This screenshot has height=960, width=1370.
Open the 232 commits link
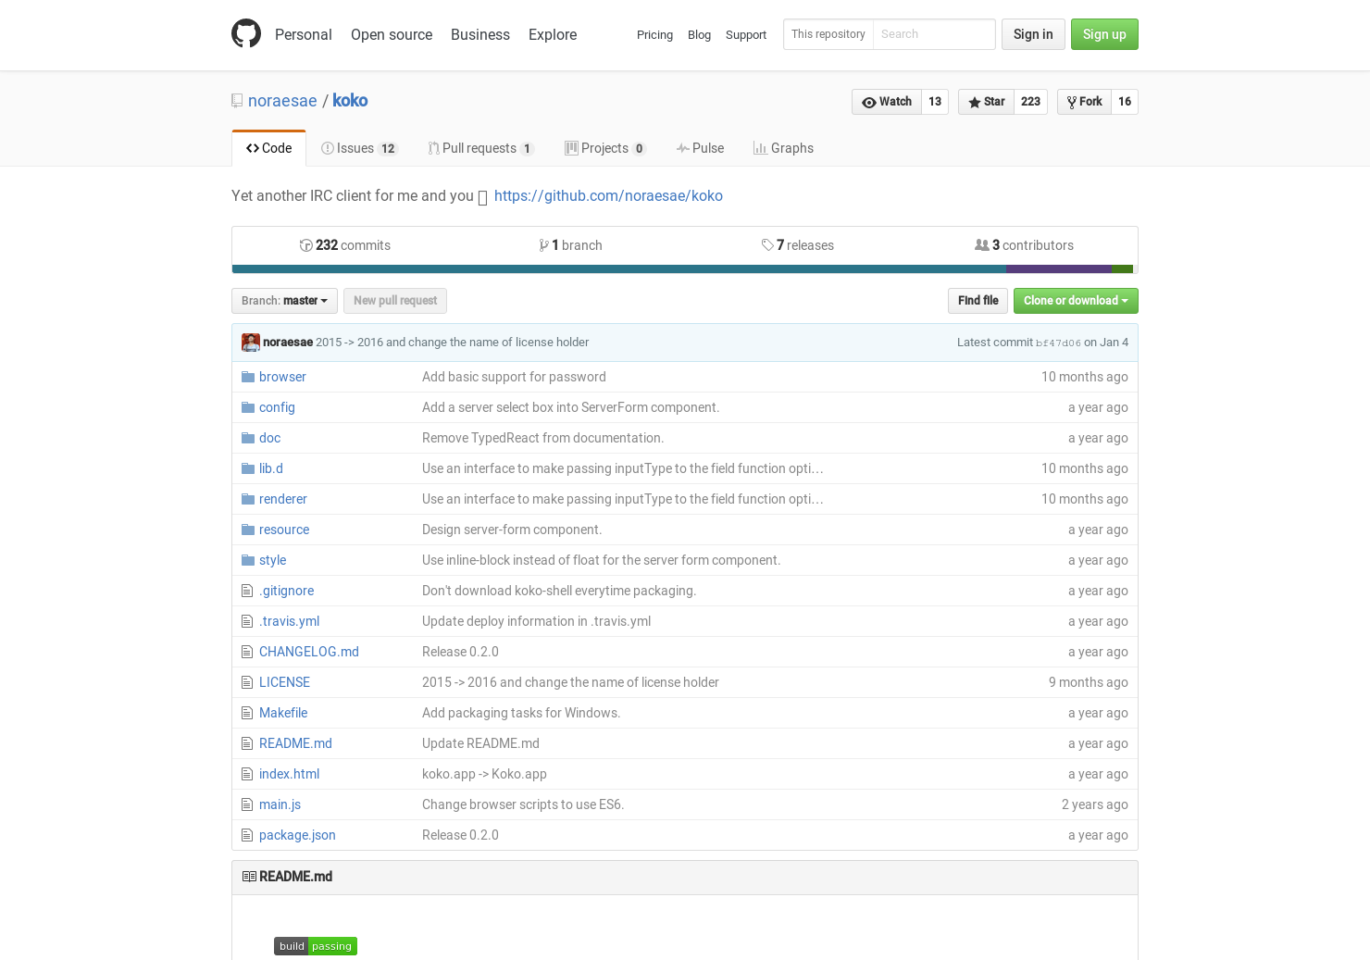coord(345,245)
